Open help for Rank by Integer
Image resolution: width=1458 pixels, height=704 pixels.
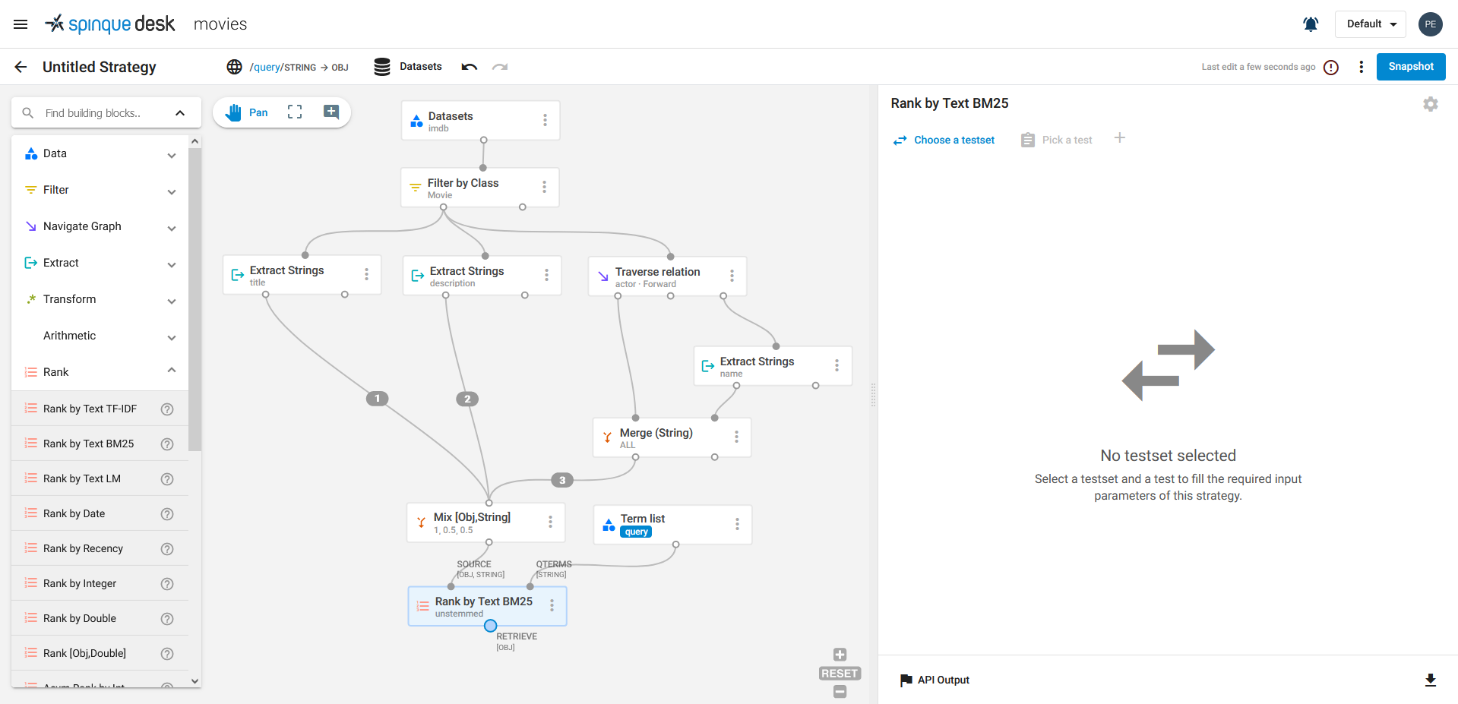pyautogui.click(x=167, y=584)
